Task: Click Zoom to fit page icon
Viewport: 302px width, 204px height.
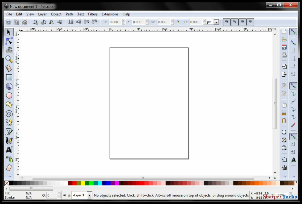Action: [284, 148]
